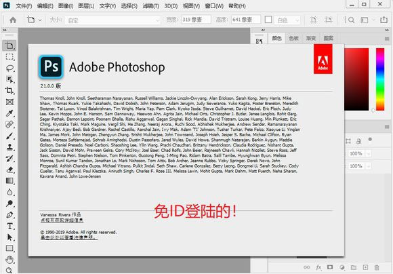393x274 pixels.
Task: Open the 图像(I) menu
Action: pos(66,6)
